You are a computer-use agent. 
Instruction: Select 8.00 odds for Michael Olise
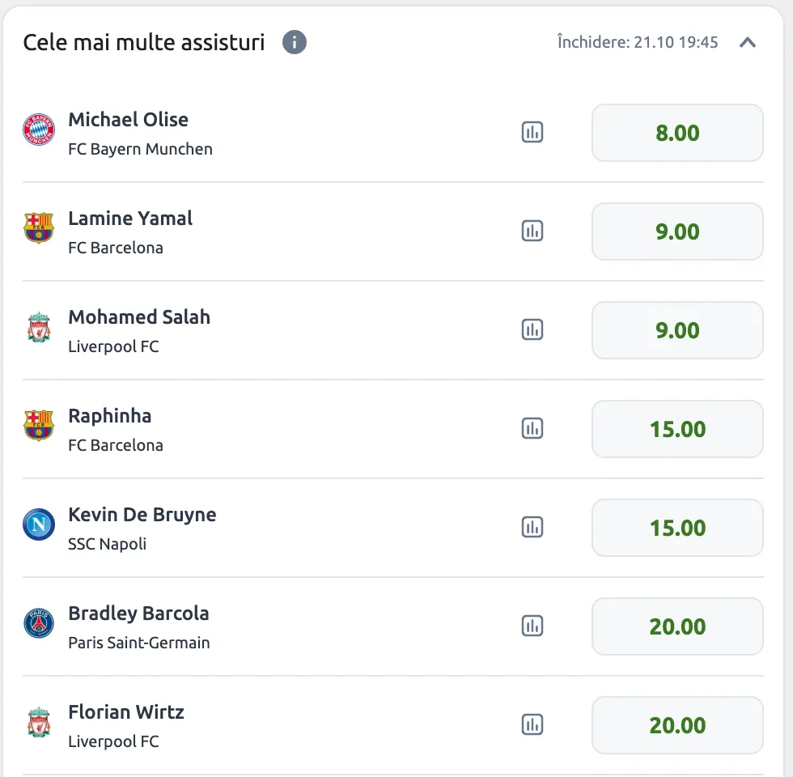click(x=677, y=133)
